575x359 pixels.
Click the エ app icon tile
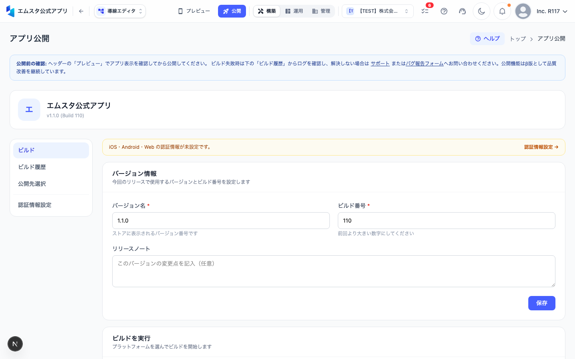(29, 110)
